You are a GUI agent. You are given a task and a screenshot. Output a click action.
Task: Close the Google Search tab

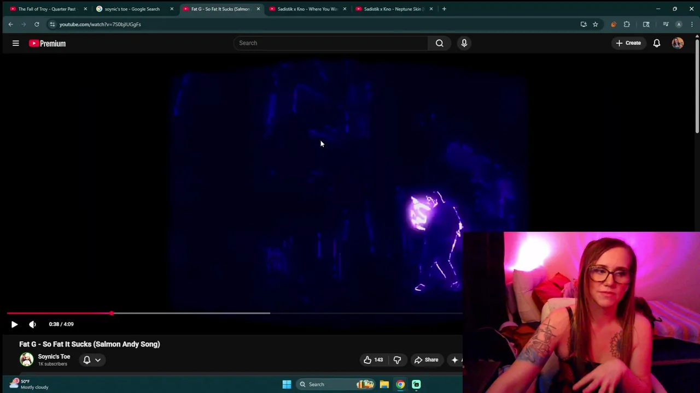pos(172,9)
